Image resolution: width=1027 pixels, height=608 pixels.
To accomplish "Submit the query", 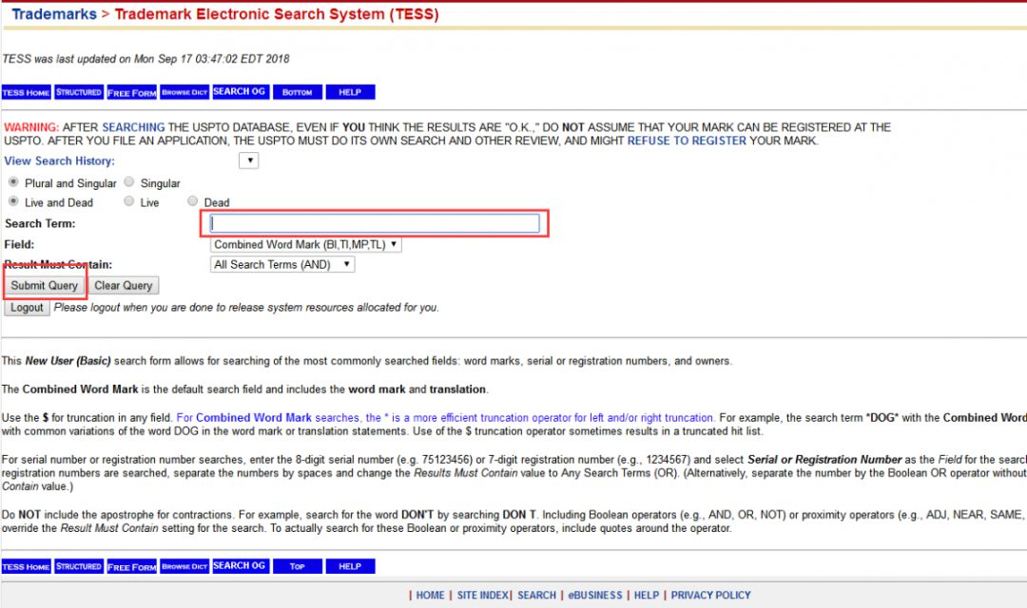I will (x=44, y=285).
